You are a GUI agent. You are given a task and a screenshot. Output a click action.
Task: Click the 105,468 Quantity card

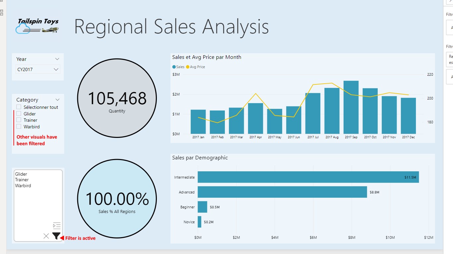[x=117, y=98]
